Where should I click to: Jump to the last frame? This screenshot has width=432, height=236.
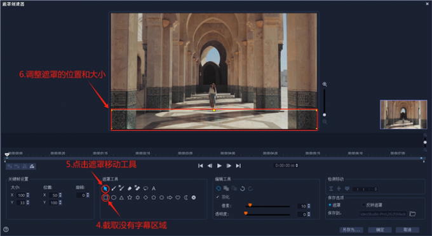tap(238, 165)
